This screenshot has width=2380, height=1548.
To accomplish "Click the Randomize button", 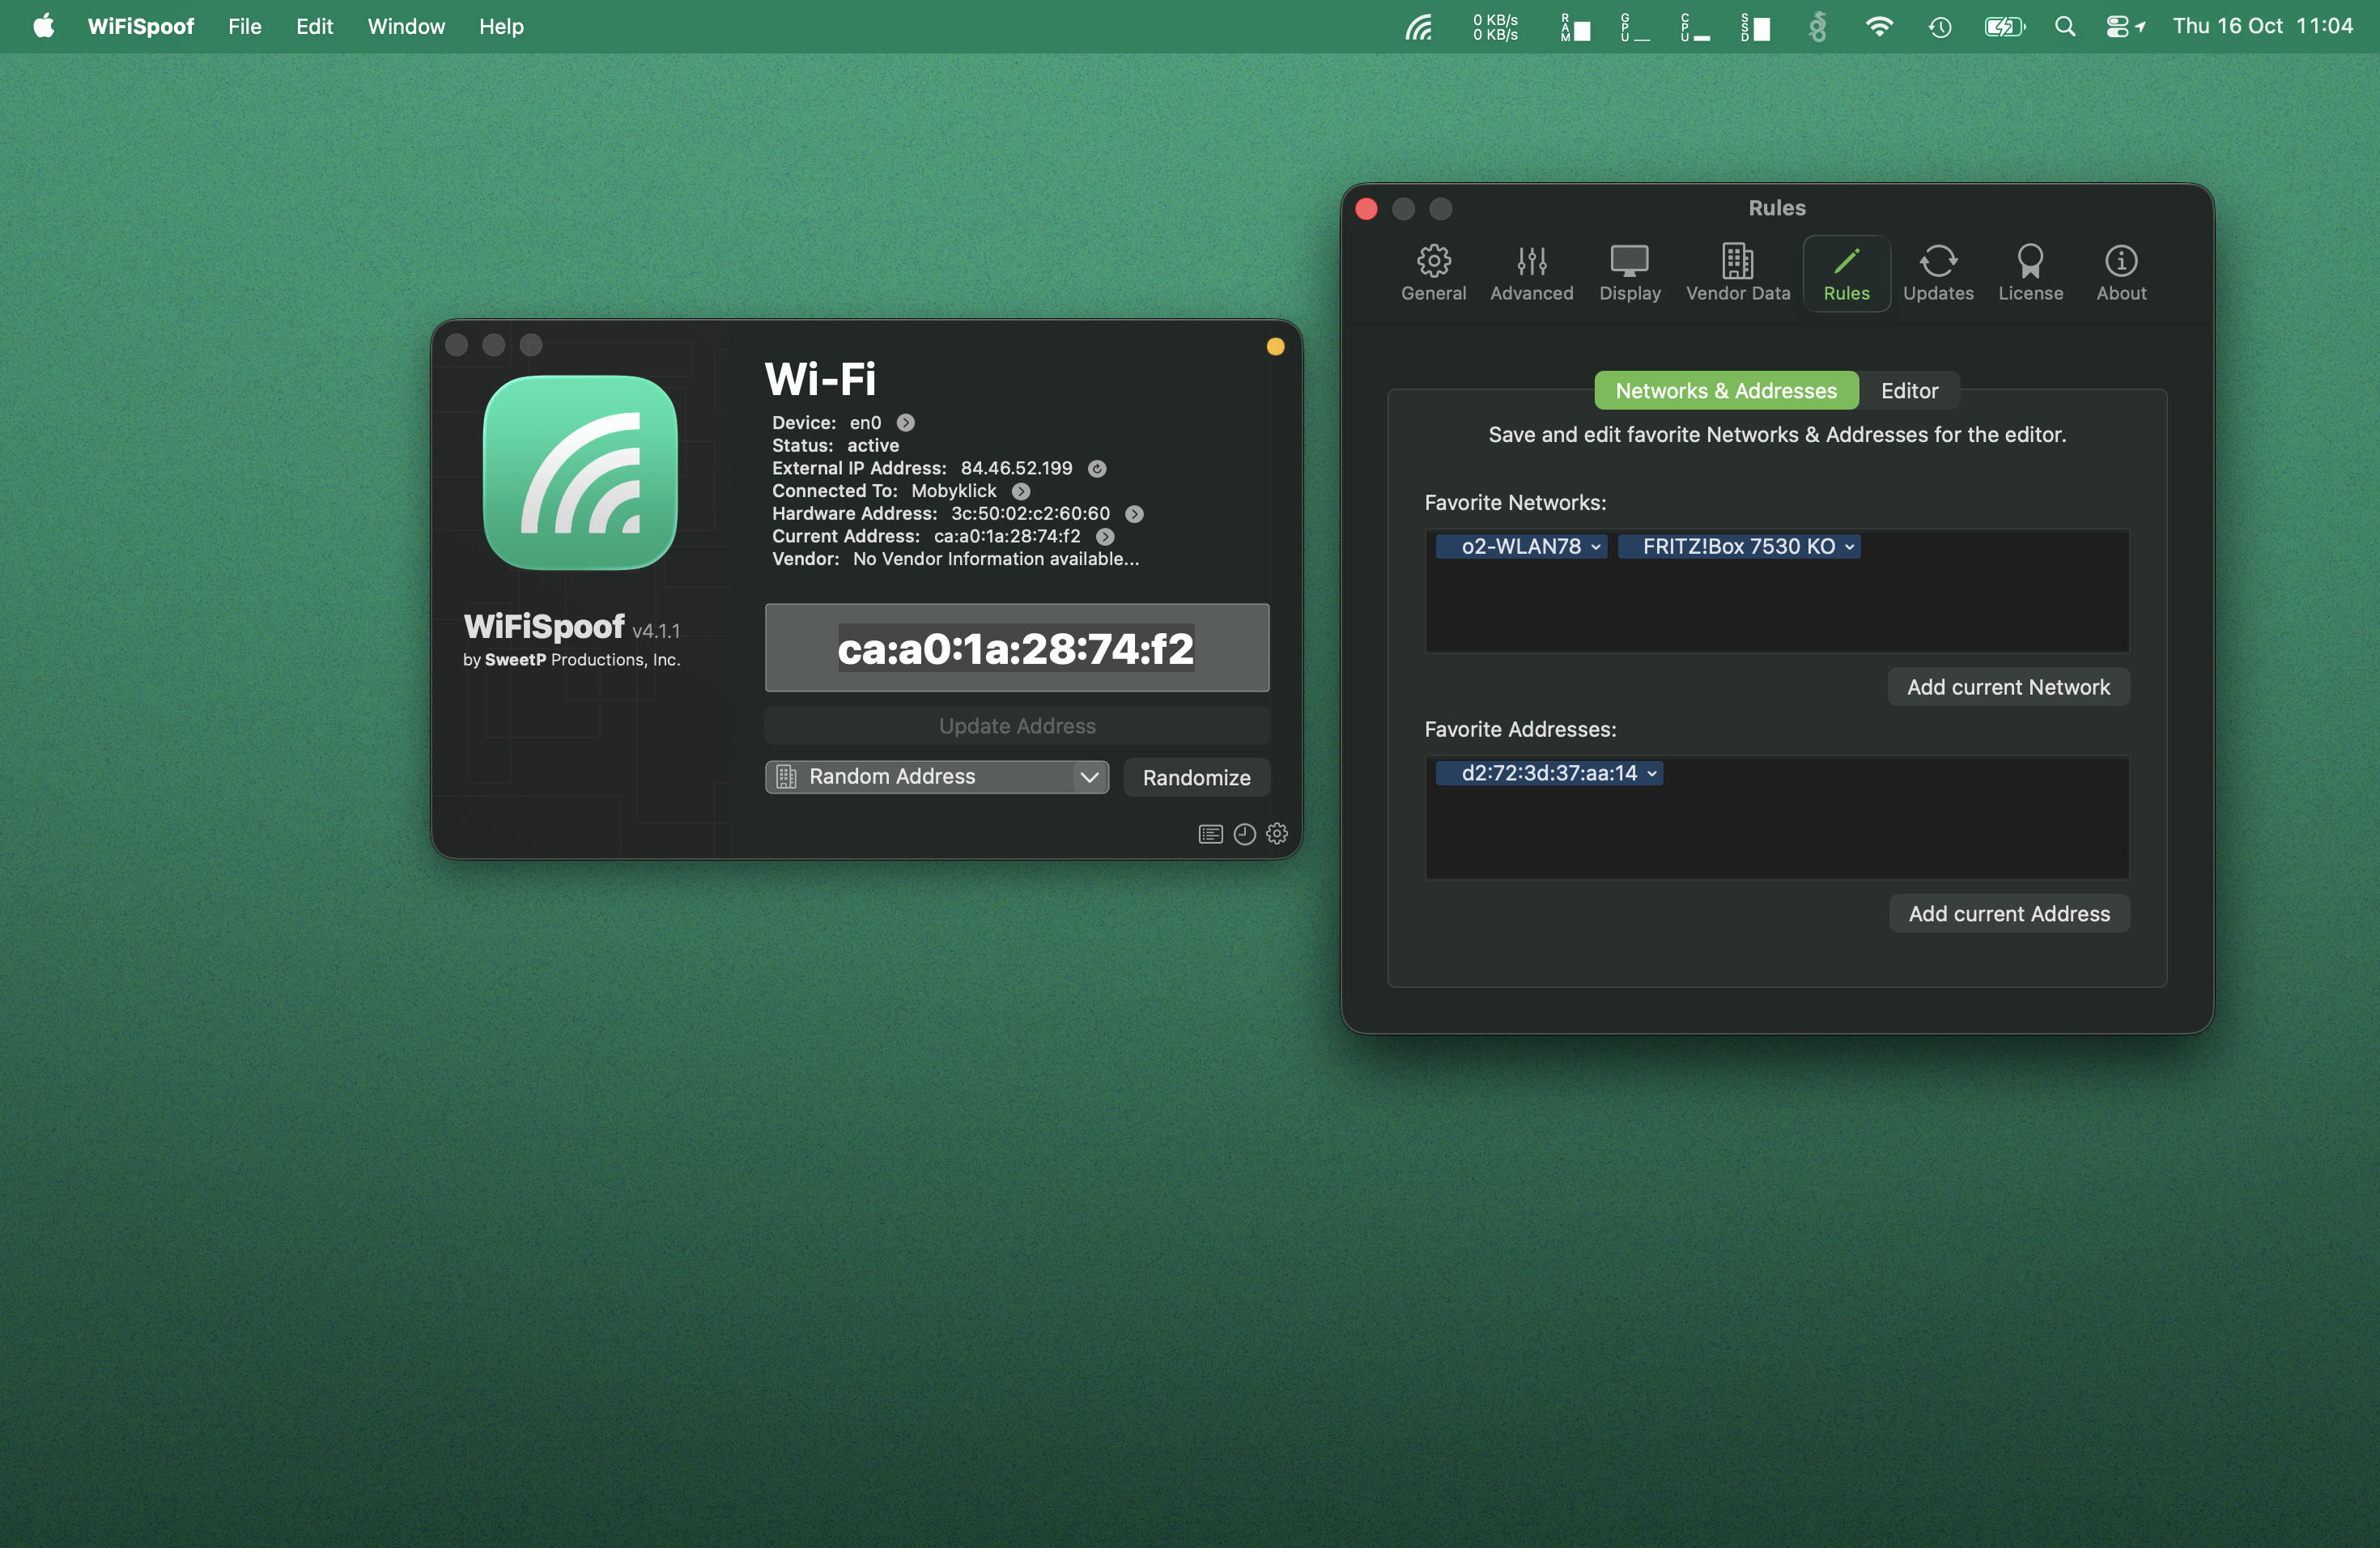I will click(1196, 777).
